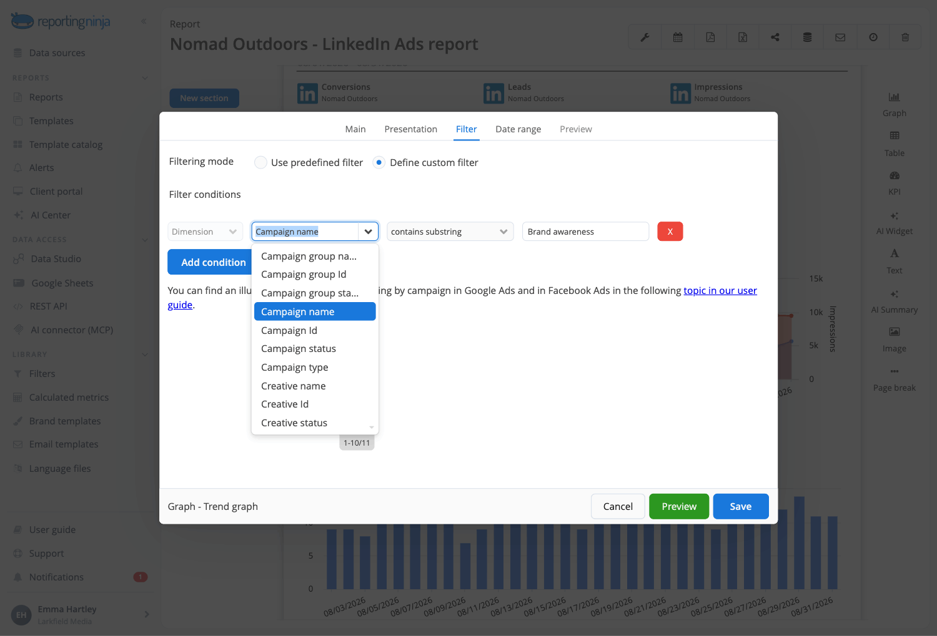Toggle the Campaign name combo box arrow
The height and width of the screenshot is (636, 937).
point(369,232)
